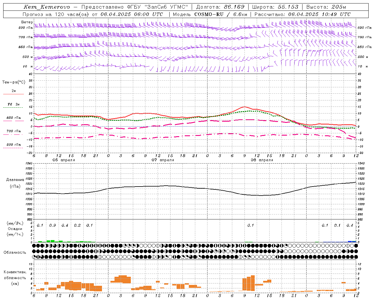Select the '07 апреля' date label
This screenshot has width=373, height=298.
coord(163,160)
